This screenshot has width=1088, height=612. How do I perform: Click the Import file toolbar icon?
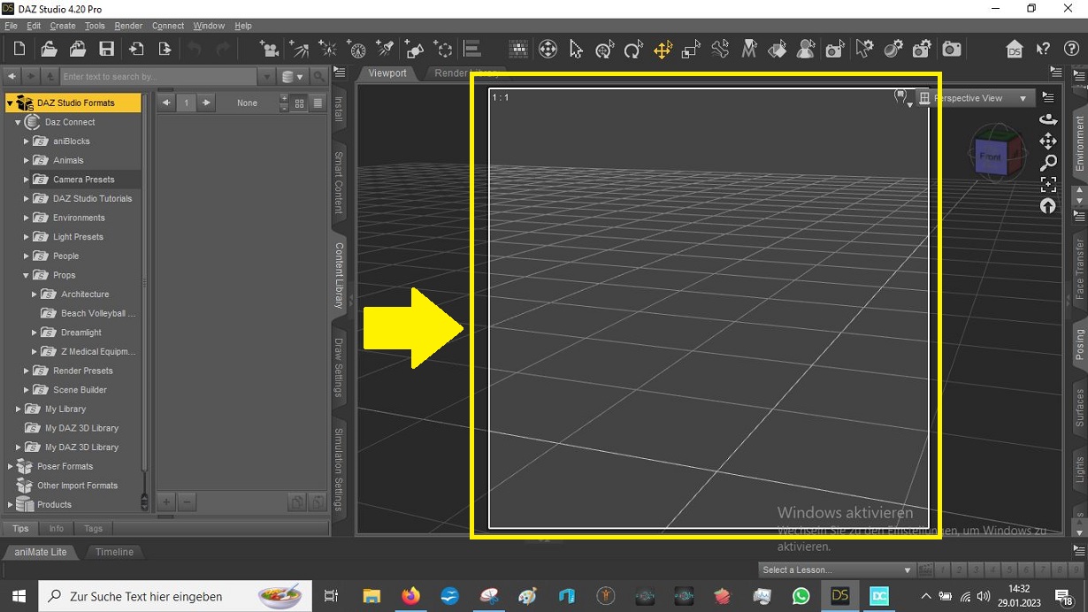click(x=136, y=50)
